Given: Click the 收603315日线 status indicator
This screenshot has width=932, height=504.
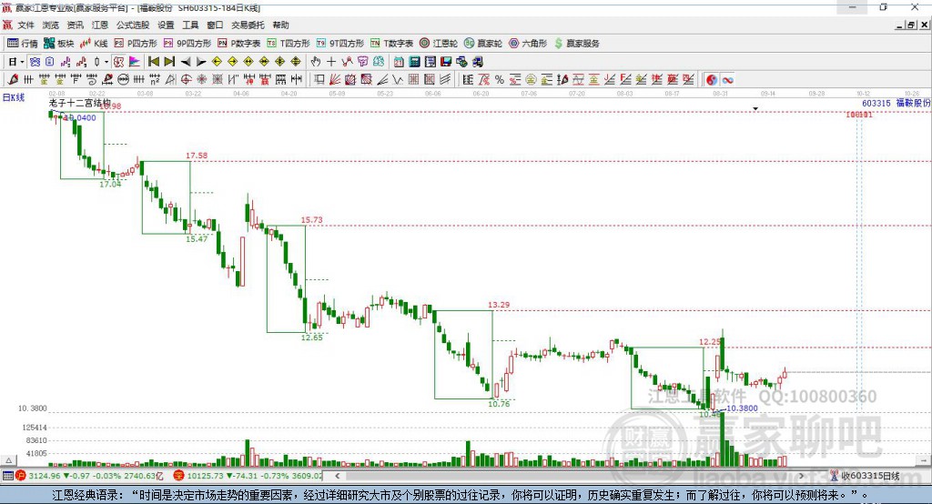Looking at the screenshot, I should (866, 476).
